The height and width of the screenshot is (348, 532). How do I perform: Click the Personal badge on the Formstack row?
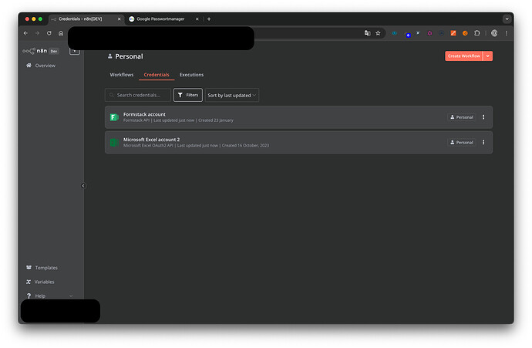click(x=461, y=117)
